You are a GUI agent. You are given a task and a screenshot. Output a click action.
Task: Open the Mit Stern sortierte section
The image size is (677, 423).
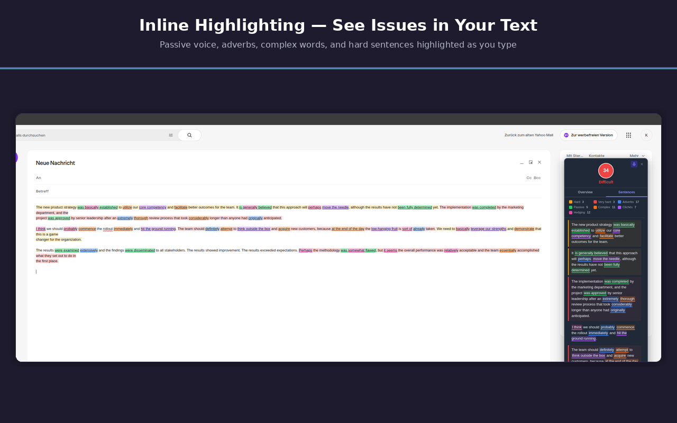pos(574,155)
